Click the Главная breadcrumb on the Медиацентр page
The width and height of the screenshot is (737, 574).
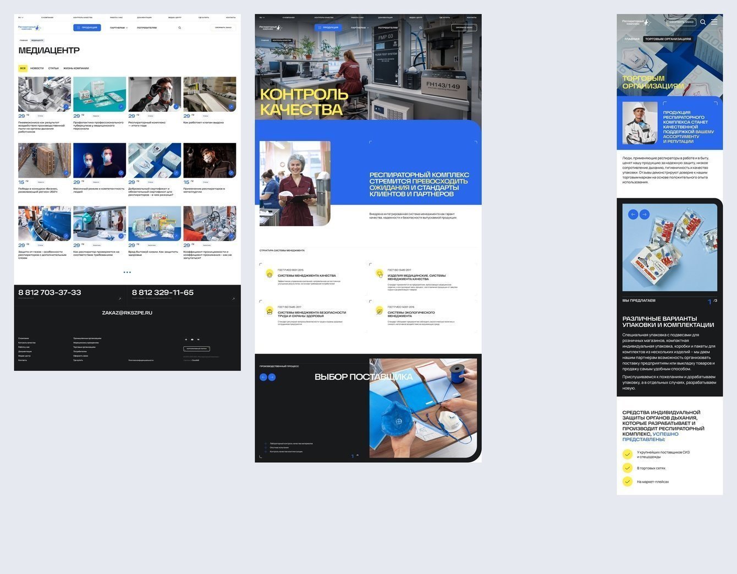[x=24, y=40]
